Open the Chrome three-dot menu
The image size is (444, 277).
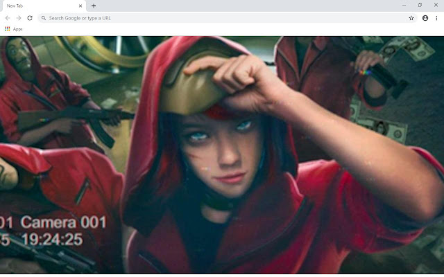point(436,18)
